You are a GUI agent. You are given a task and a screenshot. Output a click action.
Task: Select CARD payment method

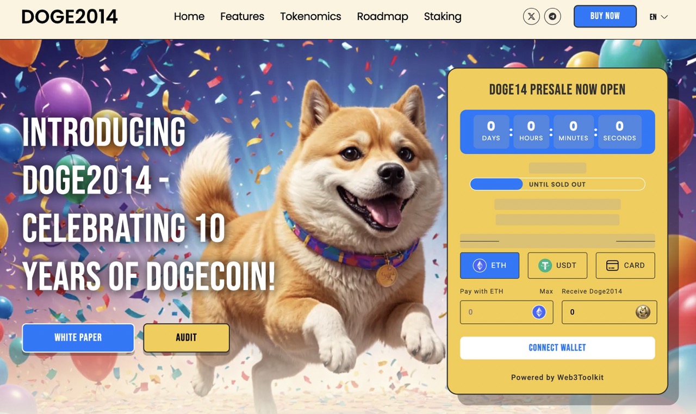625,265
